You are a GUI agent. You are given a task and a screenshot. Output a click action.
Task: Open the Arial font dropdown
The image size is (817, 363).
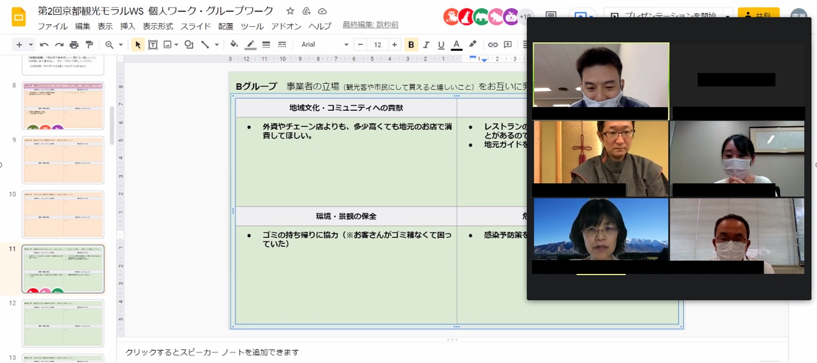tap(324, 45)
